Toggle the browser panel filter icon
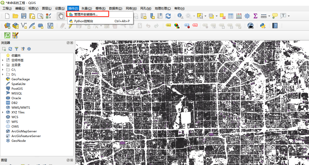Screen dimensions: 309x165 (x=17, y=49)
